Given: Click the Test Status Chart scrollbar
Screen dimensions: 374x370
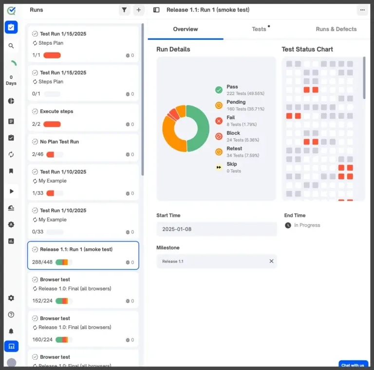Looking at the screenshot, I should 364,78.
